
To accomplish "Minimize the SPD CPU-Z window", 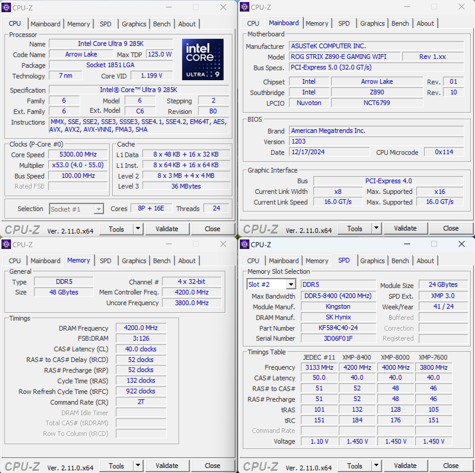I will (407, 244).
